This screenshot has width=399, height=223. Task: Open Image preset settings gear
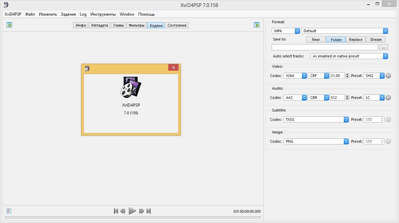pyautogui.click(x=388, y=141)
